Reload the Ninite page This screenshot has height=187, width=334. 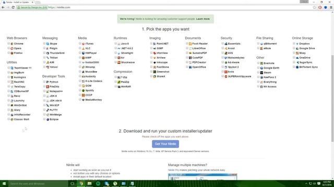pyautogui.click(x=13, y=7)
